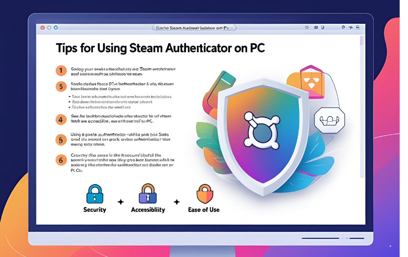408x257 pixels.
Task: Click the orange number 4 badge
Action: click(x=61, y=120)
